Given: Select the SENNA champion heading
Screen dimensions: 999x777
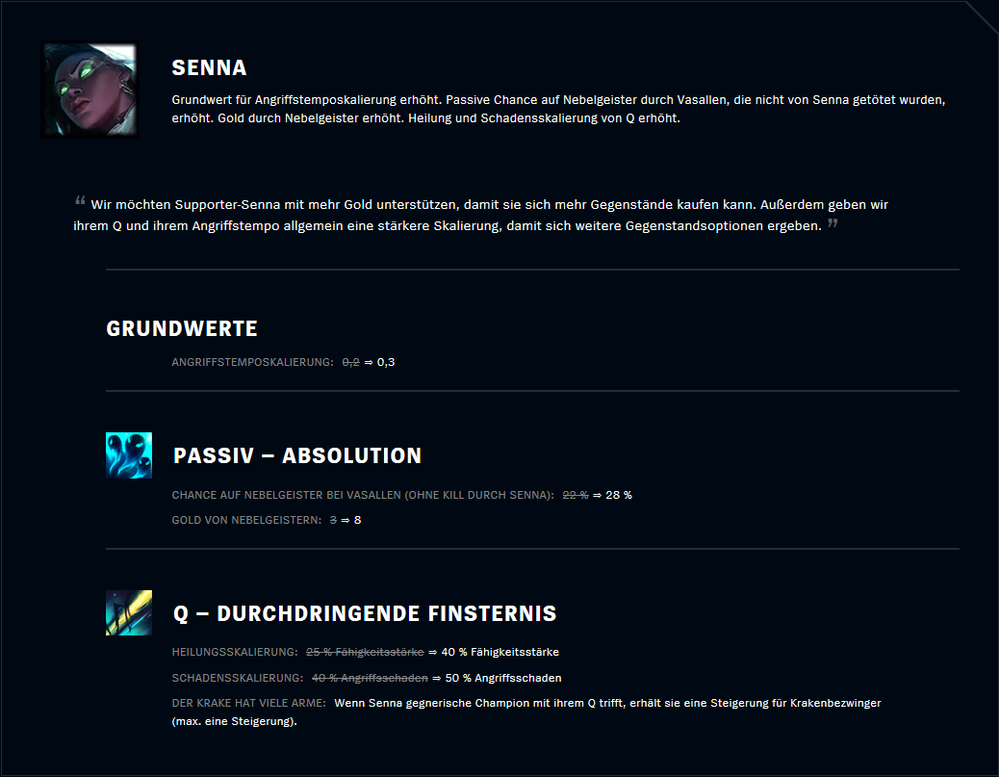Looking at the screenshot, I should [209, 67].
